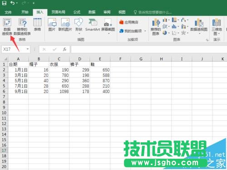This screenshot has height=170, width=227.
Task: Open 屏幕截图 (Screenshot) tool
Action: coord(108,26)
